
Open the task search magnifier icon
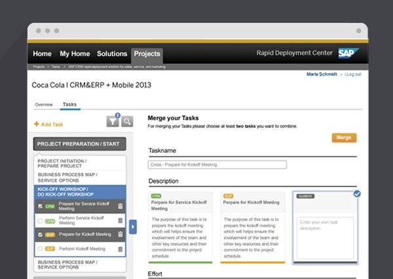tap(127, 122)
